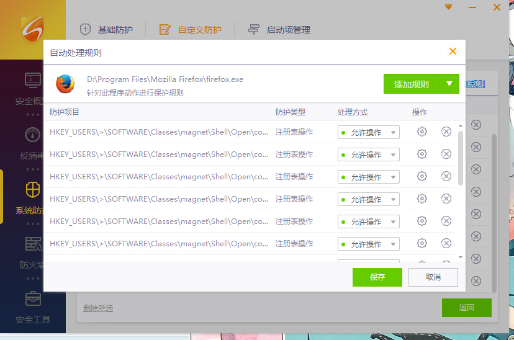Click topmost delete icon in background rule list
514x340 pixels.
[x=476, y=125]
